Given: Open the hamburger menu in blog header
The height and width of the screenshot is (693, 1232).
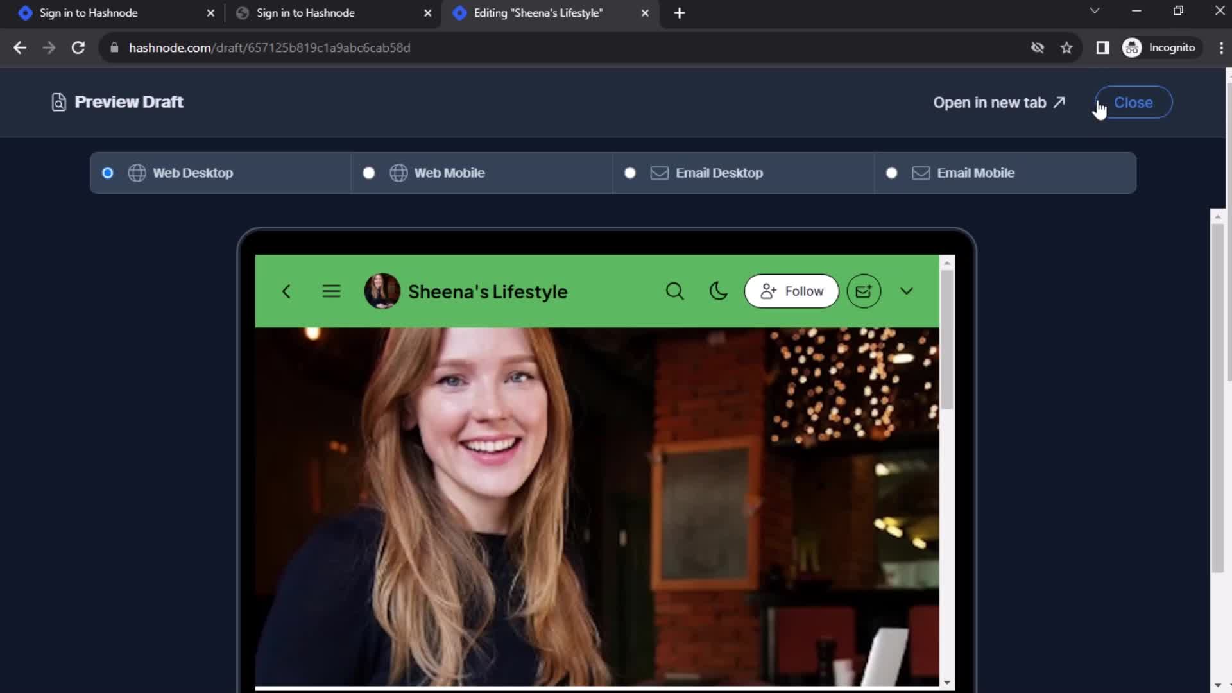Looking at the screenshot, I should coord(331,291).
